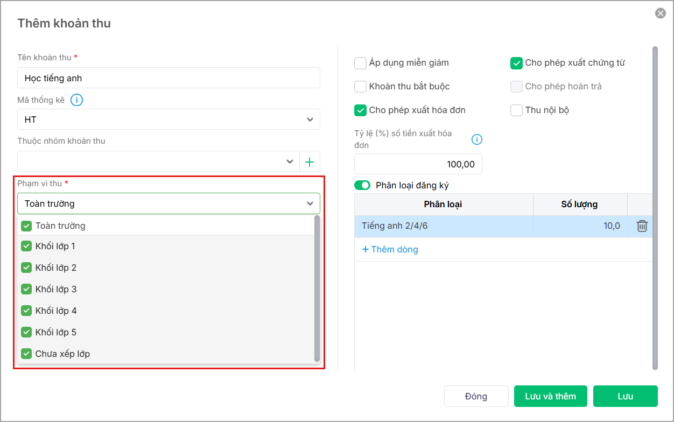Screen dimensions: 674x422
Task: Uncheck Chưa xếp lớp option
Action: (x=26, y=354)
